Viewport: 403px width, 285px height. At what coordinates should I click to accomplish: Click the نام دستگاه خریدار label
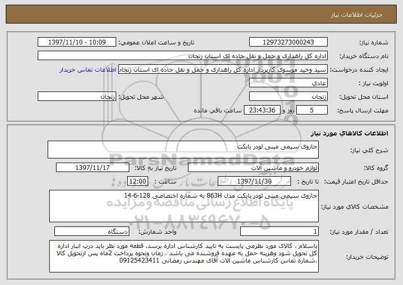pyautogui.click(x=364, y=56)
